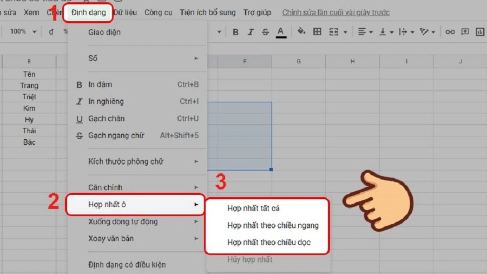The height and width of the screenshot is (274, 487).
Task: Open the vertical align dropdown arrow
Action: (x=392, y=32)
